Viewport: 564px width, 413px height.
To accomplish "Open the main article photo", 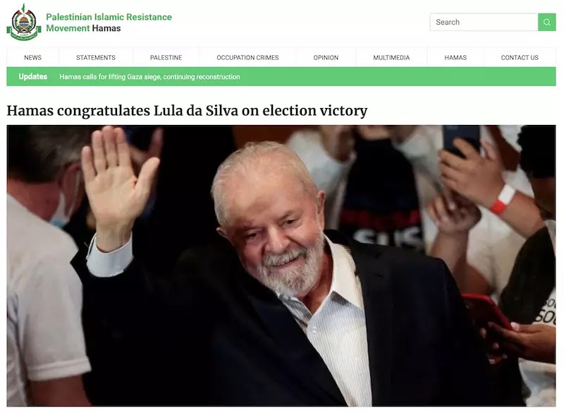I will [281, 265].
